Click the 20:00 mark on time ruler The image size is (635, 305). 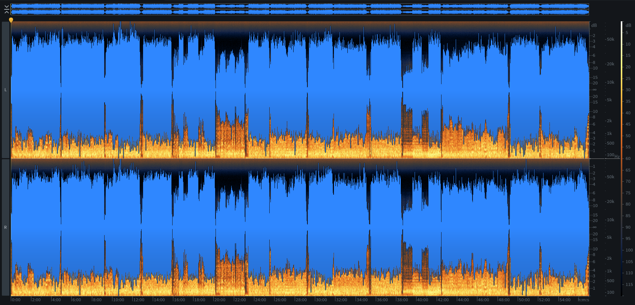pyautogui.click(x=220, y=300)
